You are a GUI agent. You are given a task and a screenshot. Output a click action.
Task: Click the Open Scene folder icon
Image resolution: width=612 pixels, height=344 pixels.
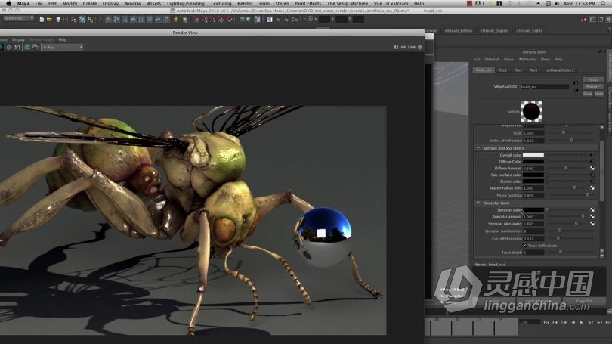click(50, 19)
